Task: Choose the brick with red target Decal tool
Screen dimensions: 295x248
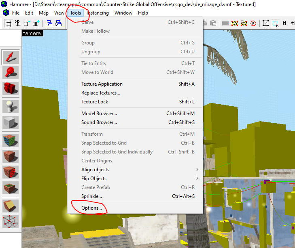Action: click(11, 172)
